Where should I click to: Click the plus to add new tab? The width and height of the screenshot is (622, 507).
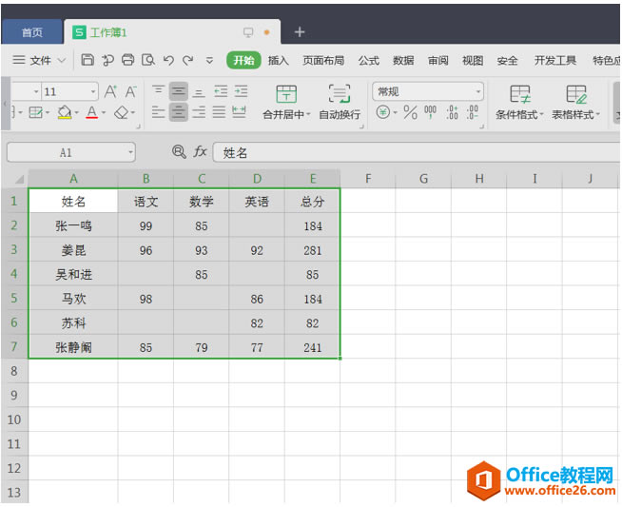[300, 31]
